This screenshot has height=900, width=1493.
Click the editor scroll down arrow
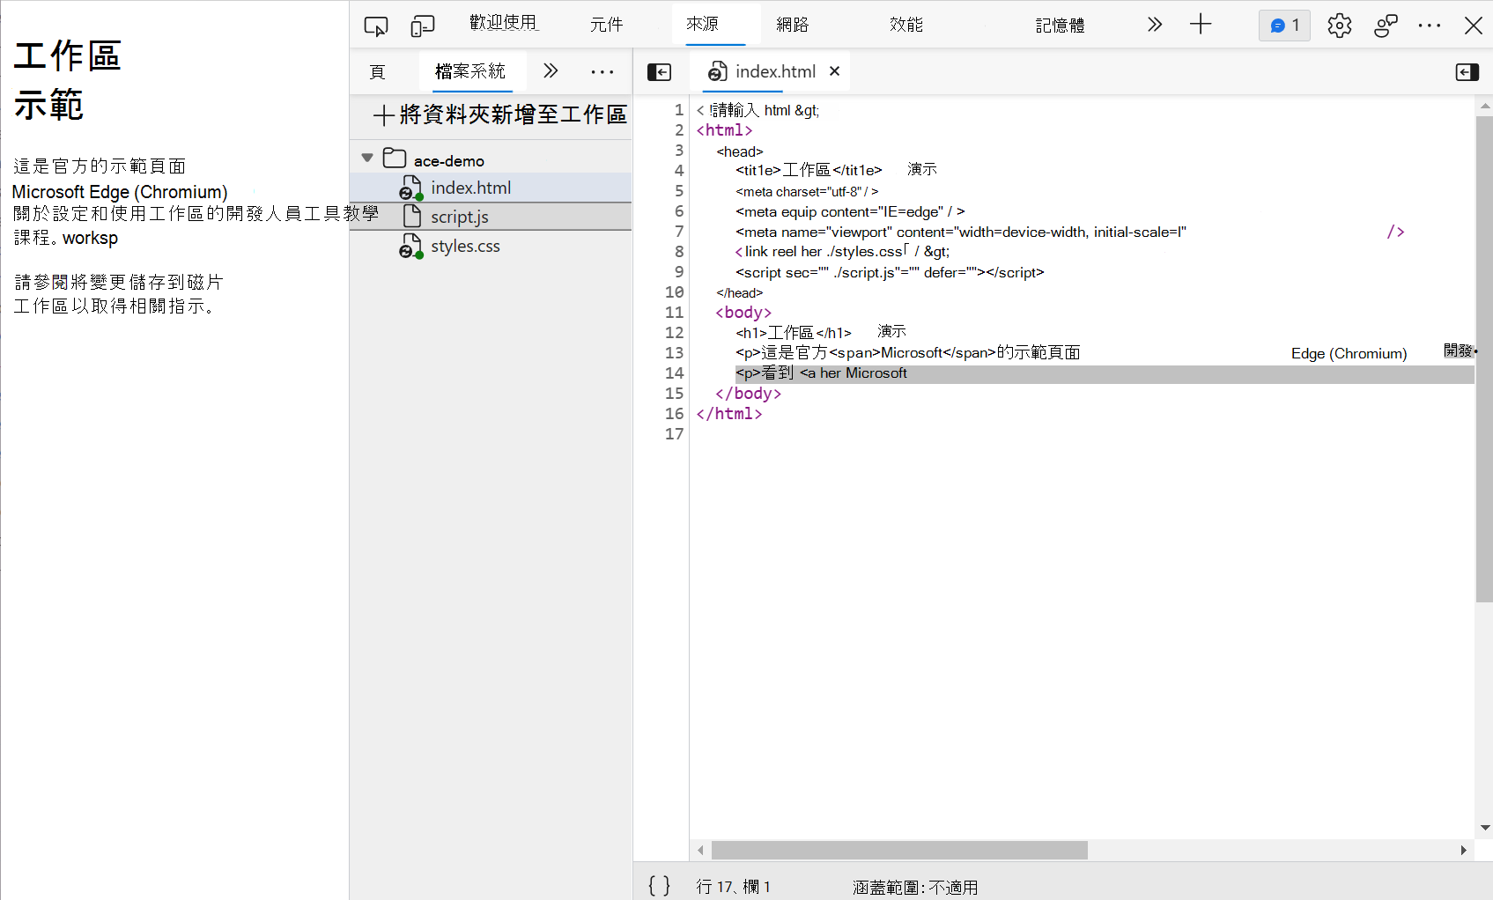(1485, 828)
